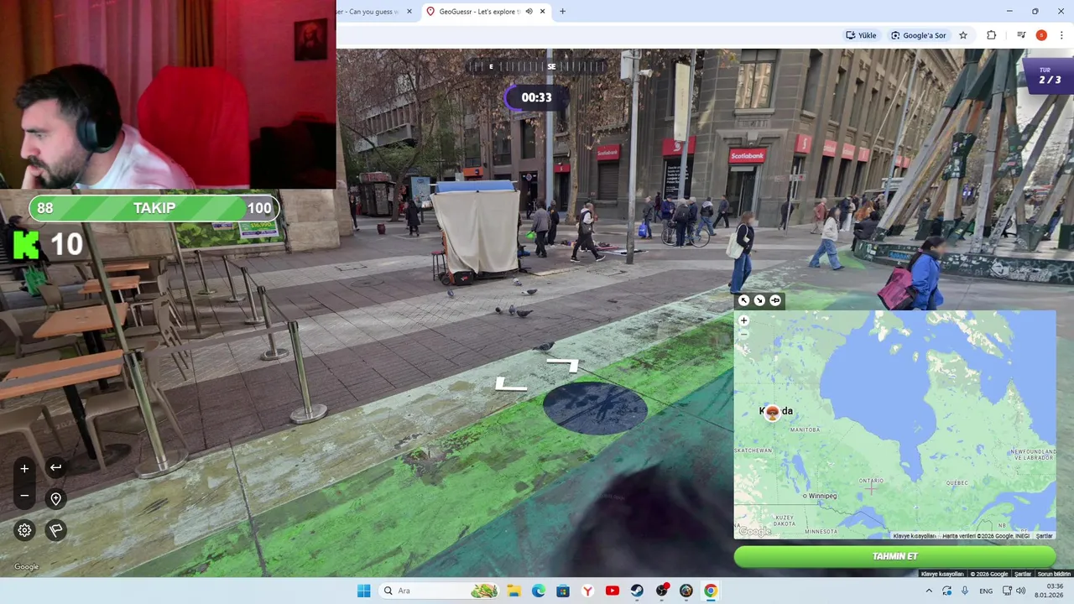Open the GeoGuessr settings gear
Viewport: 1074px width, 604px height.
[x=24, y=530]
